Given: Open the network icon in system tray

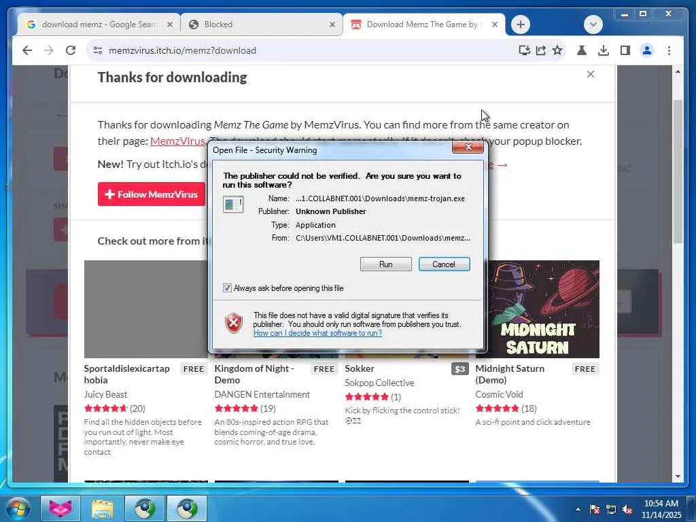Looking at the screenshot, I should click(611, 509).
